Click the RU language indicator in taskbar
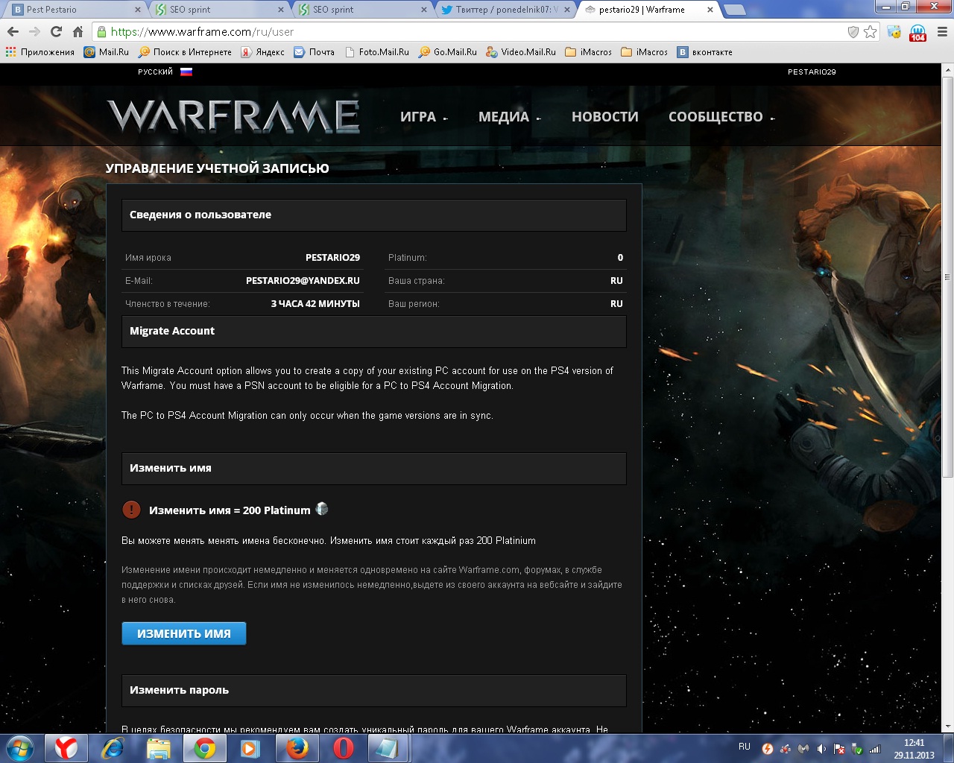 [745, 746]
